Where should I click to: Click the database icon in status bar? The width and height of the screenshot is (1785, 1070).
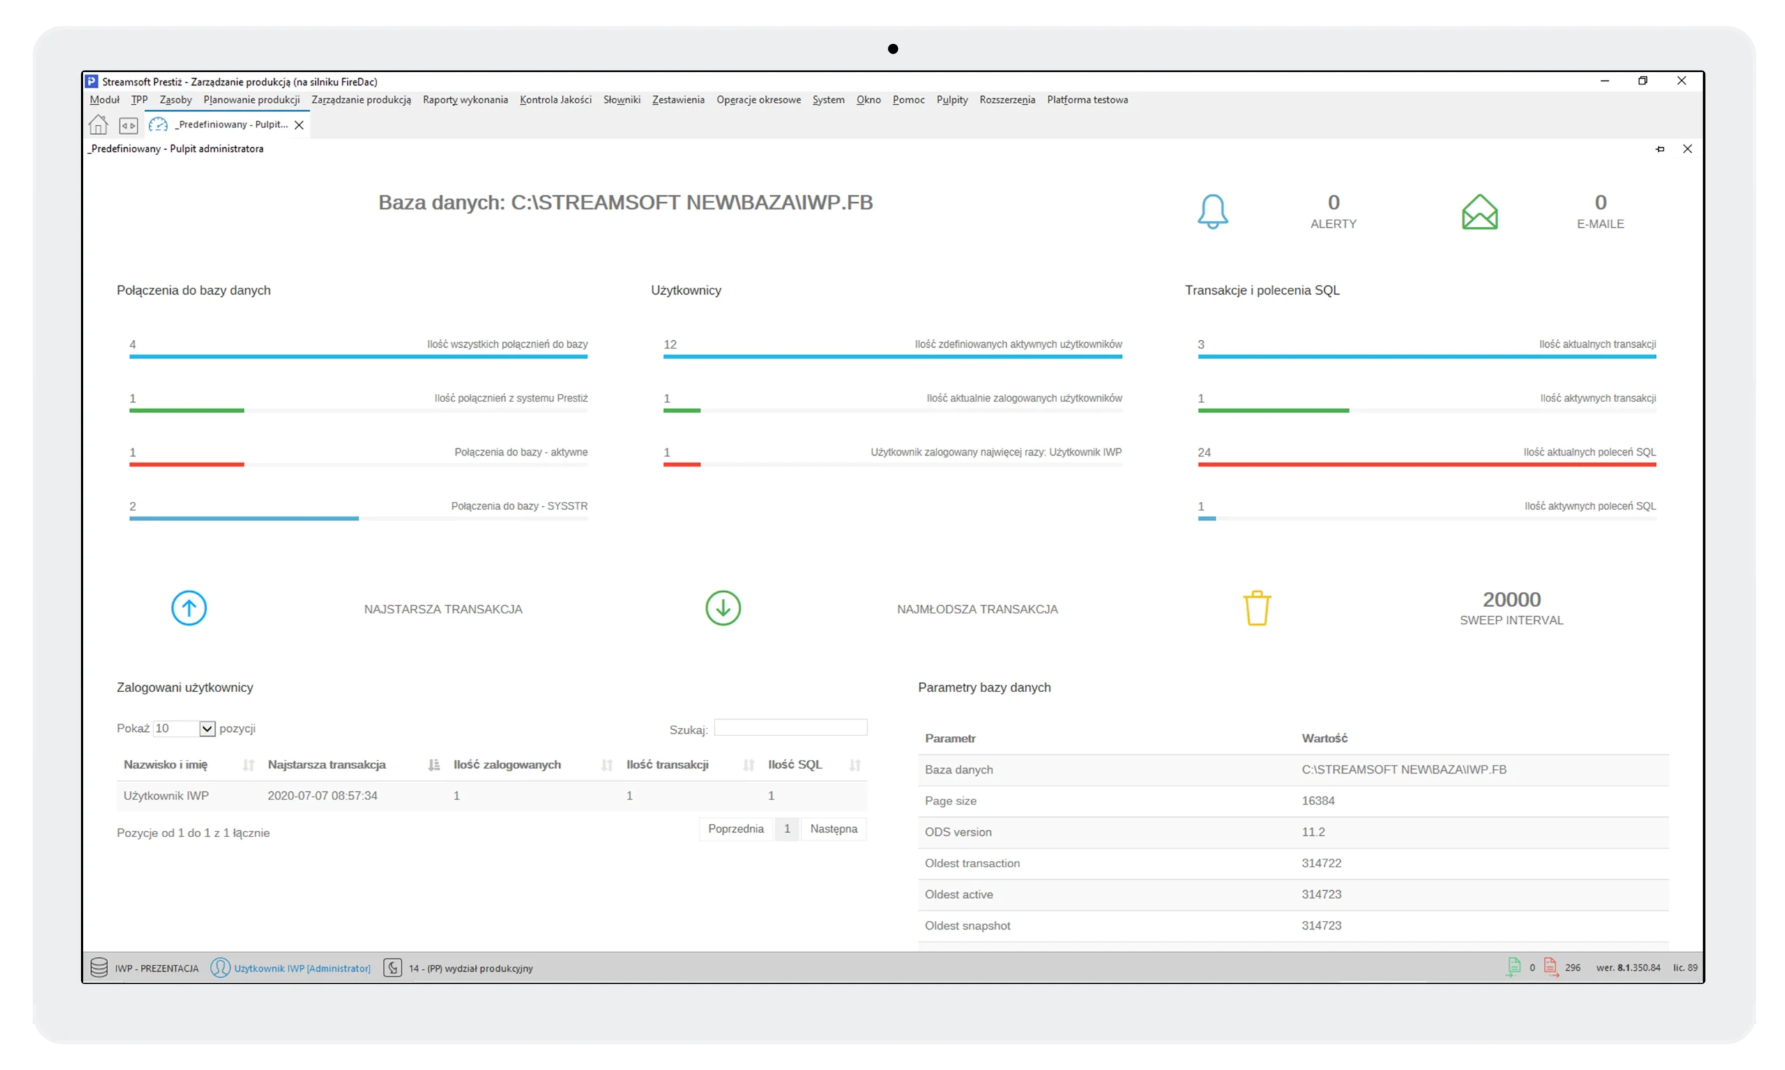coord(99,968)
